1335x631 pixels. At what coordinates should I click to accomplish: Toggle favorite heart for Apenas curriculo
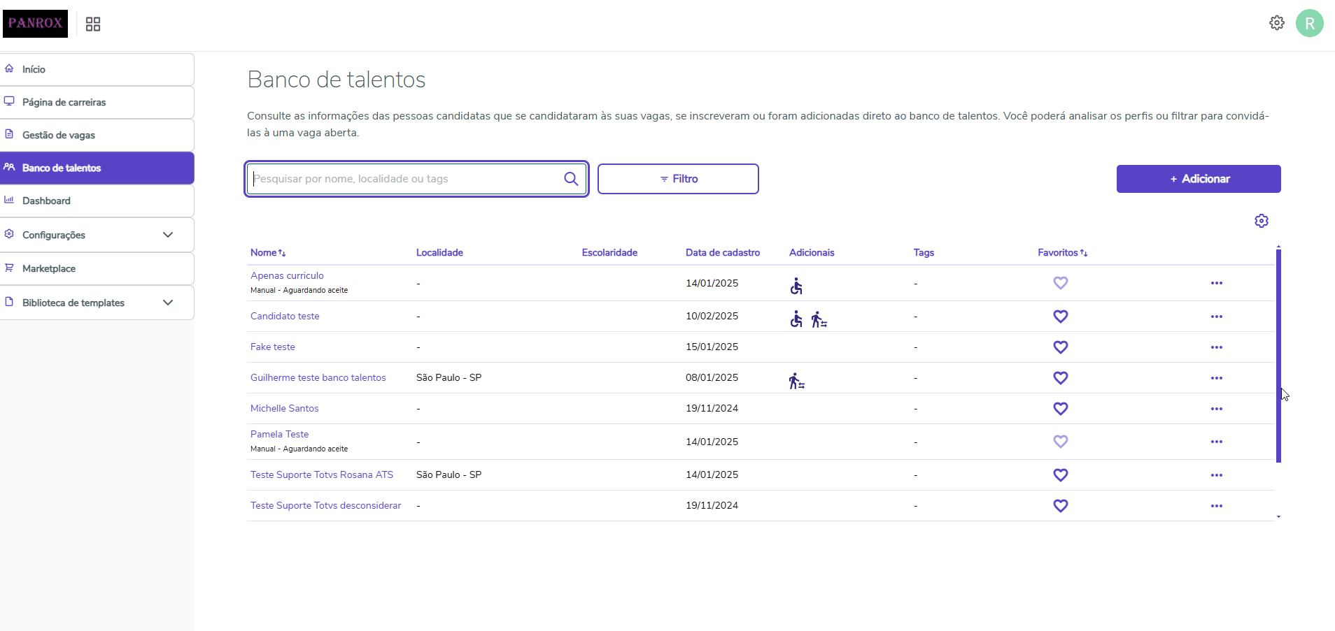[x=1061, y=283]
